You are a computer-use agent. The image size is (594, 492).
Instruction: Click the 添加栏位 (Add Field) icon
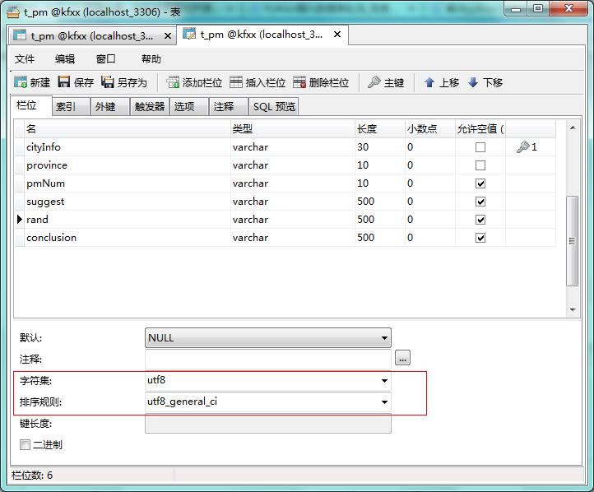[x=173, y=82]
